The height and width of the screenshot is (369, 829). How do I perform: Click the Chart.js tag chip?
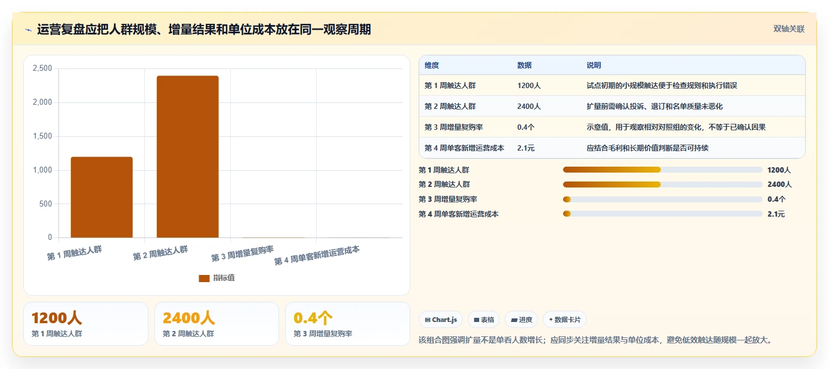[x=441, y=320]
